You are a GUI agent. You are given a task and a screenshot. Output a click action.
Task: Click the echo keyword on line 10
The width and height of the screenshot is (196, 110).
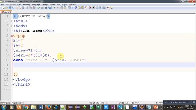pos(18,60)
